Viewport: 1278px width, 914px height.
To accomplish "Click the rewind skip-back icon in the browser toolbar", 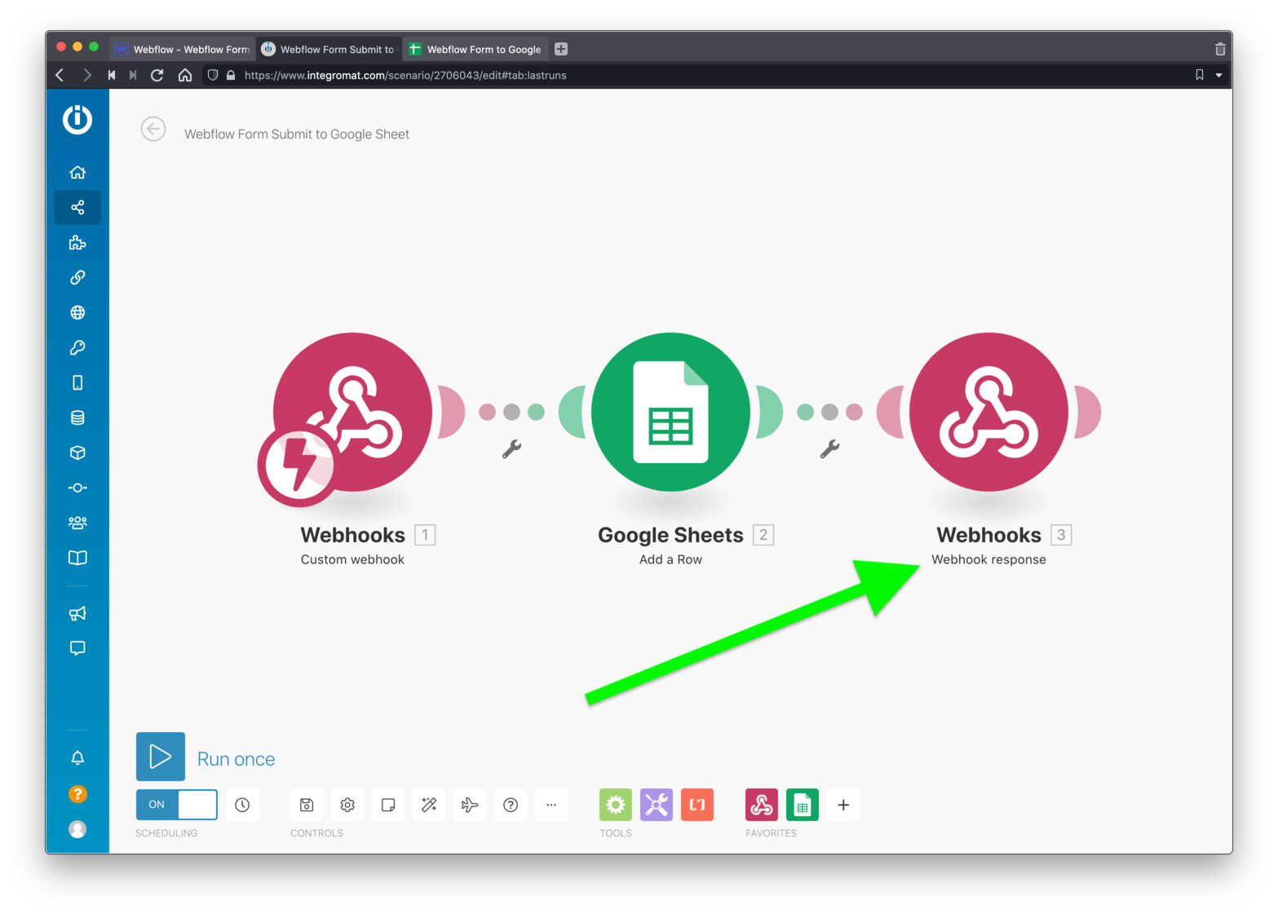I will tap(112, 75).
